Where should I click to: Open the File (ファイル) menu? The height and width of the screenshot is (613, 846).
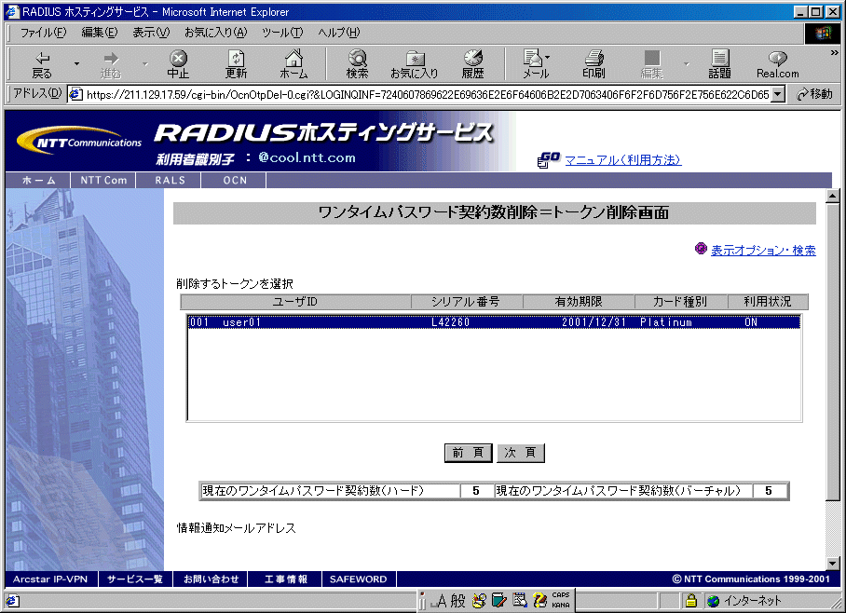[x=43, y=33]
